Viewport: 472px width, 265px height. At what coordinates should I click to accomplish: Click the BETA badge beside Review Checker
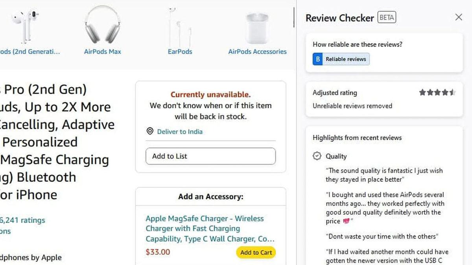pyautogui.click(x=387, y=17)
